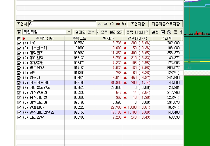Click the triangle icon beside the condition field
The width and height of the screenshot is (210, 146).
click(x=99, y=24)
